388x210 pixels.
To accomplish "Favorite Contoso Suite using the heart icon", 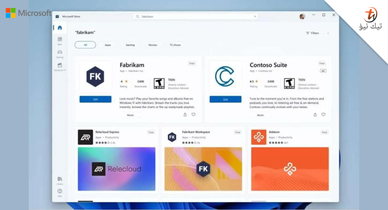I will [324, 114].
